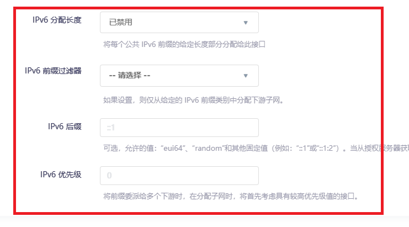Click help text about 公共 IPv6 前缀 assignment

pyautogui.click(x=184, y=44)
